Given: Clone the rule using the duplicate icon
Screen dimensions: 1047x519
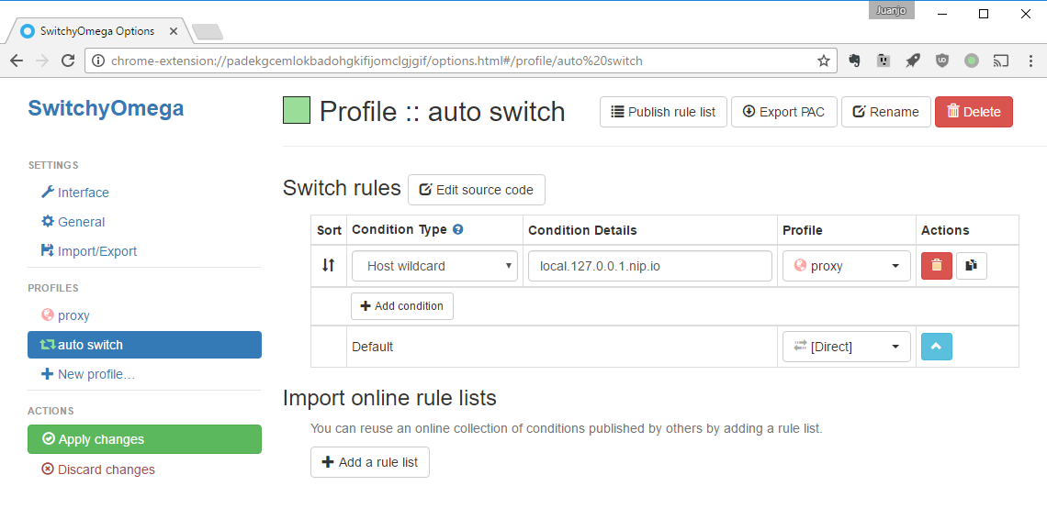Looking at the screenshot, I should point(972,266).
